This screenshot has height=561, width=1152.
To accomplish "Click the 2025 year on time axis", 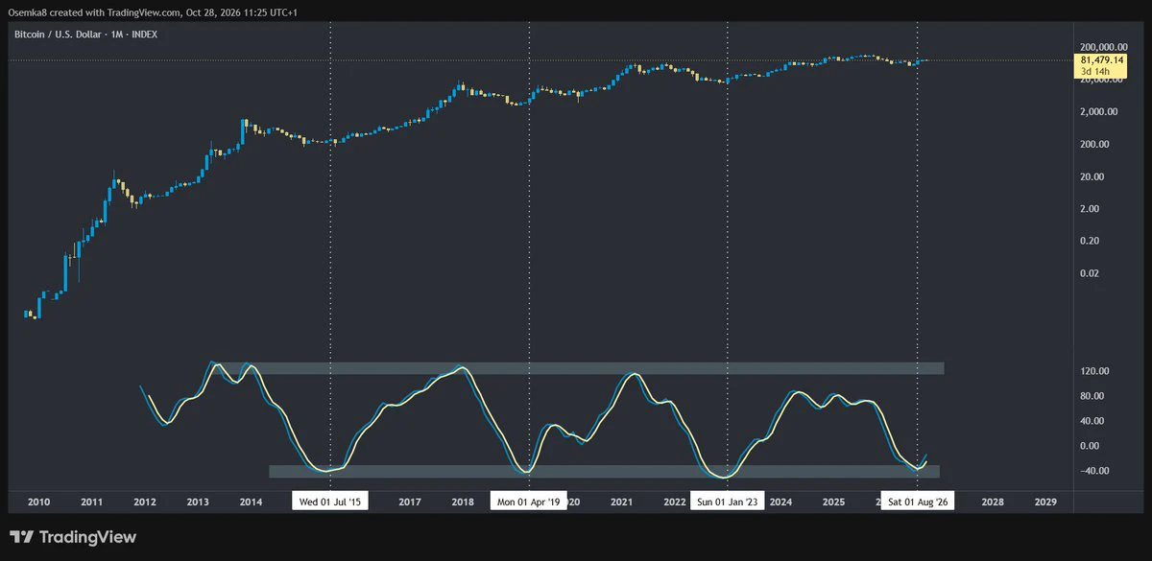I will click(833, 502).
